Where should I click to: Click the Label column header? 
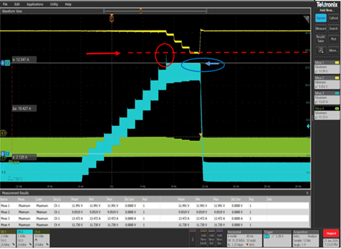point(39,199)
